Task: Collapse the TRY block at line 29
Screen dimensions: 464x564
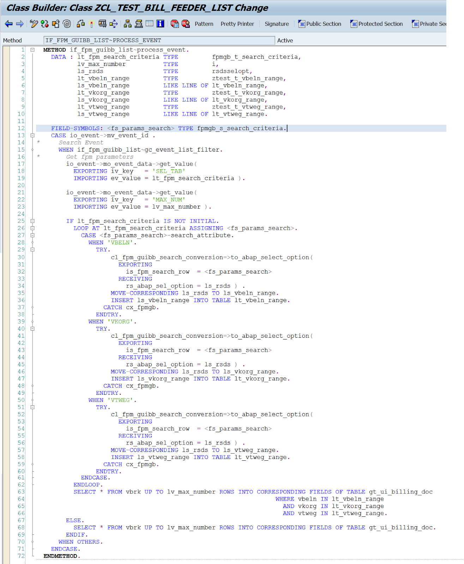Action: coord(32,250)
